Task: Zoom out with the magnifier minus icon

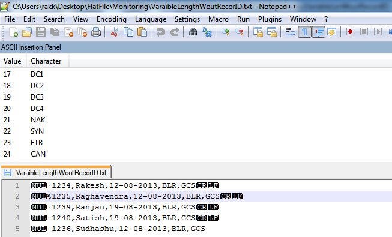Action: tap(240, 32)
